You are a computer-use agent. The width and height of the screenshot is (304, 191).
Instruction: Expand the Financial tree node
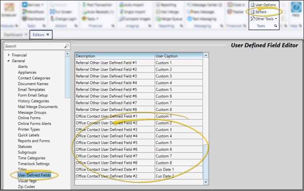pos(8,55)
